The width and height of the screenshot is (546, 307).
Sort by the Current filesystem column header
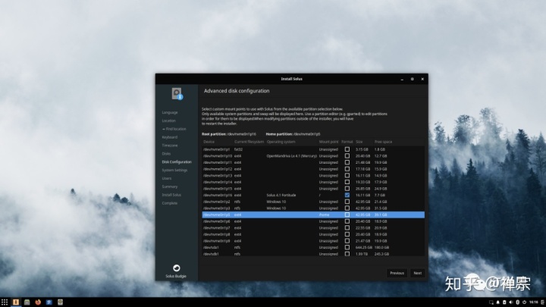(x=249, y=142)
